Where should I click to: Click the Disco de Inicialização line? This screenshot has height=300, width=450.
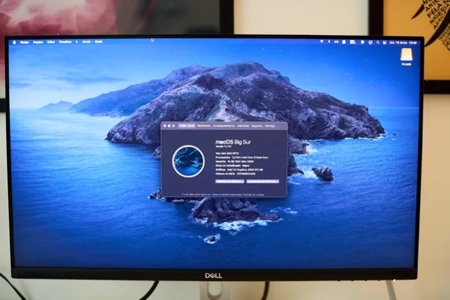coord(232,166)
